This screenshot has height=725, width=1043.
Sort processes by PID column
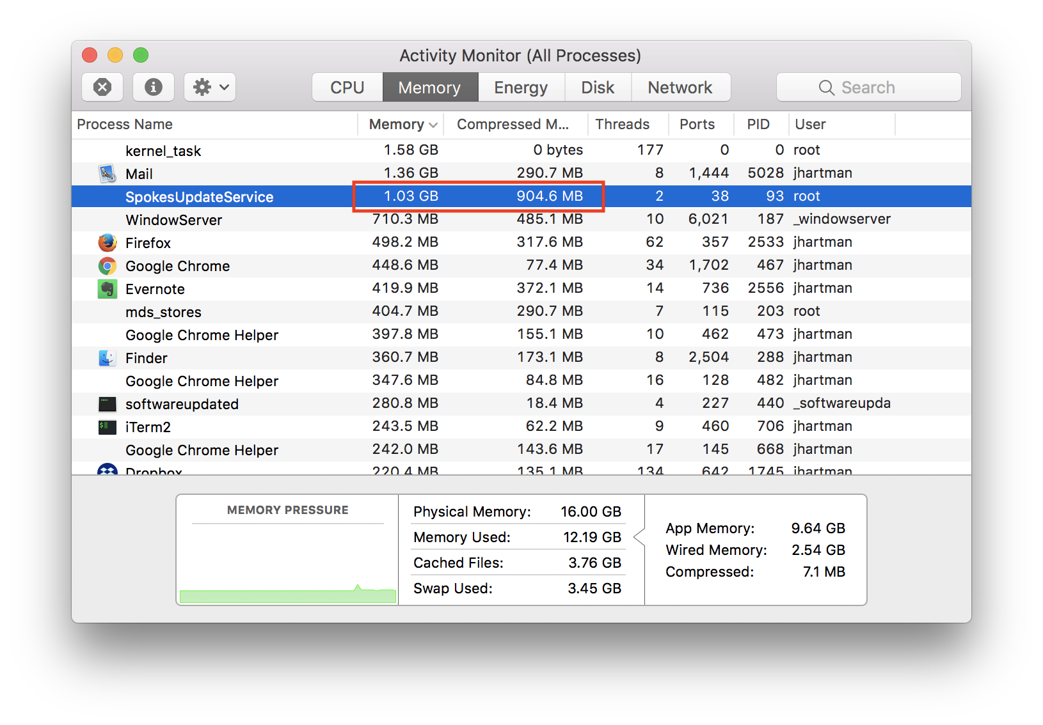click(758, 125)
